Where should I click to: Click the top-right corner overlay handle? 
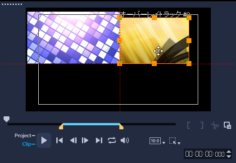click(189, 18)
